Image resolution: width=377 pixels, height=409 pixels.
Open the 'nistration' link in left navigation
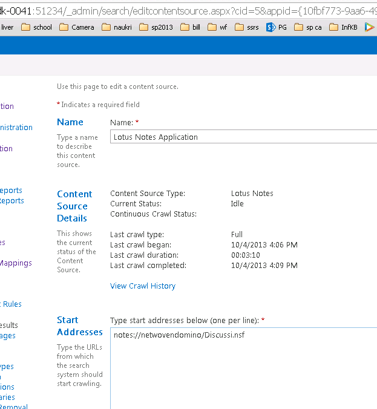tap(16, 127)
